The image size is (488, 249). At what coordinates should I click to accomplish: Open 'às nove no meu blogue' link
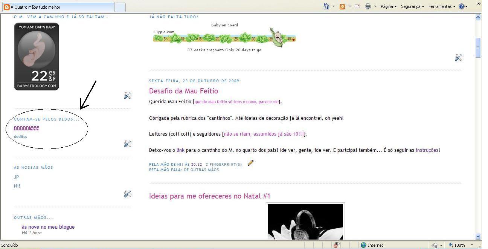coord(48,227)
